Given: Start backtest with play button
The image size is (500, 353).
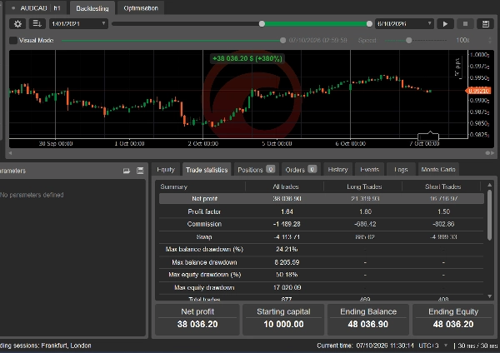Looking at the screenshot, I should [x=445, y=24].
